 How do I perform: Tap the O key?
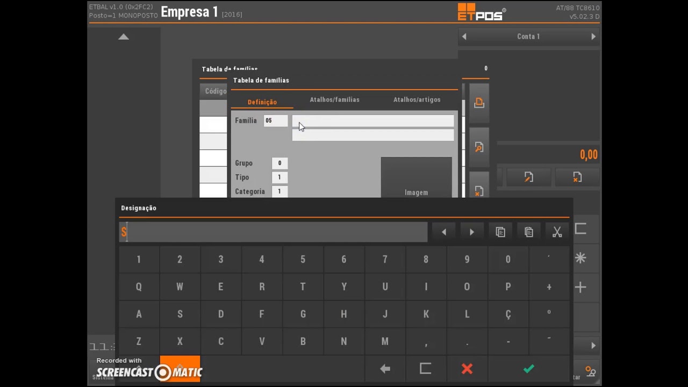click(x=467, y=287)
